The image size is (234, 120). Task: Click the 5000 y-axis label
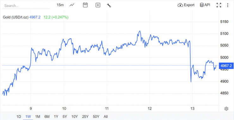point(224,57)
